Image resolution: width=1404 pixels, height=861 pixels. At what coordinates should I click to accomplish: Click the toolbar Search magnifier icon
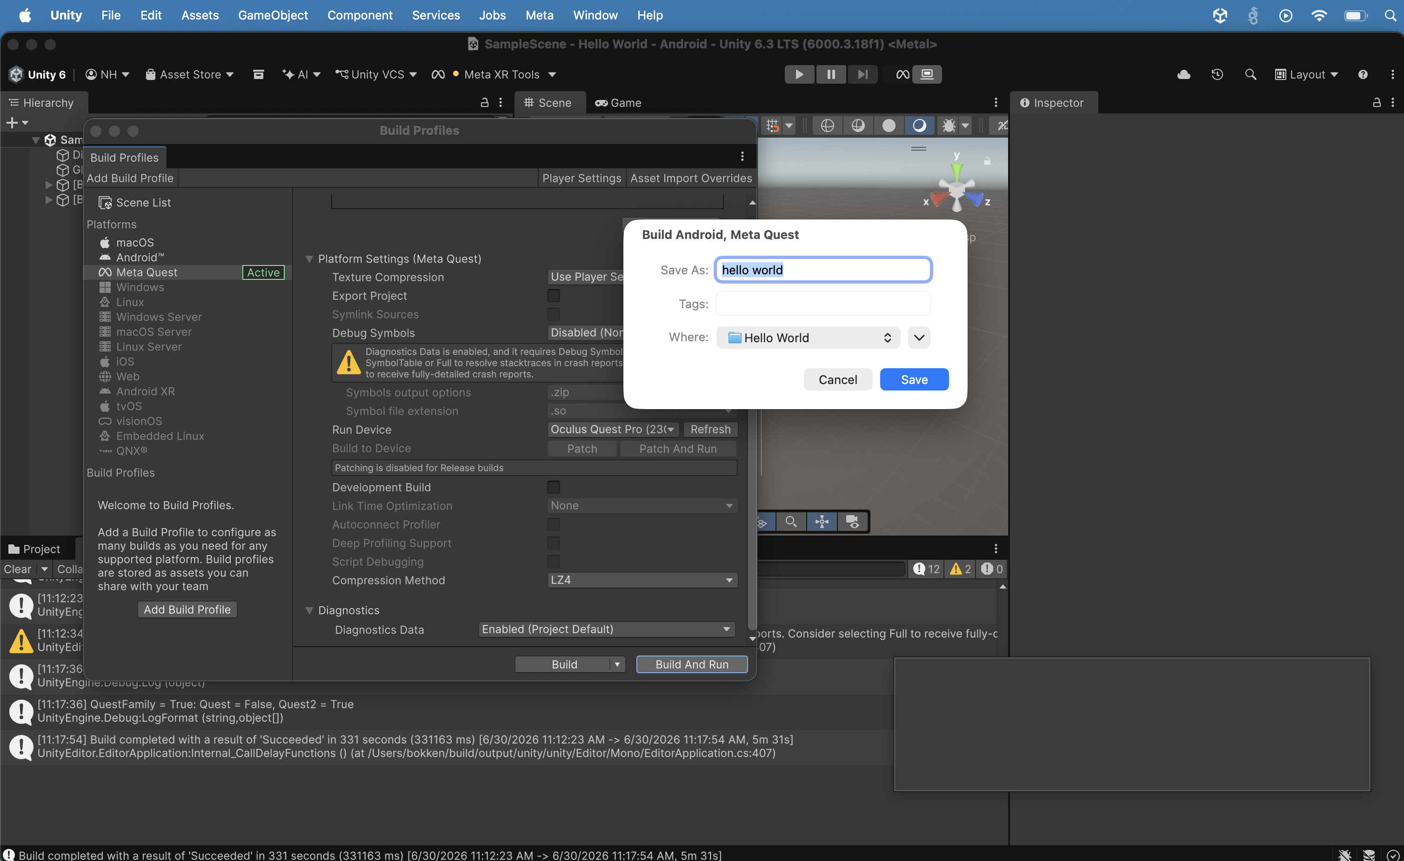point(1250,74)
